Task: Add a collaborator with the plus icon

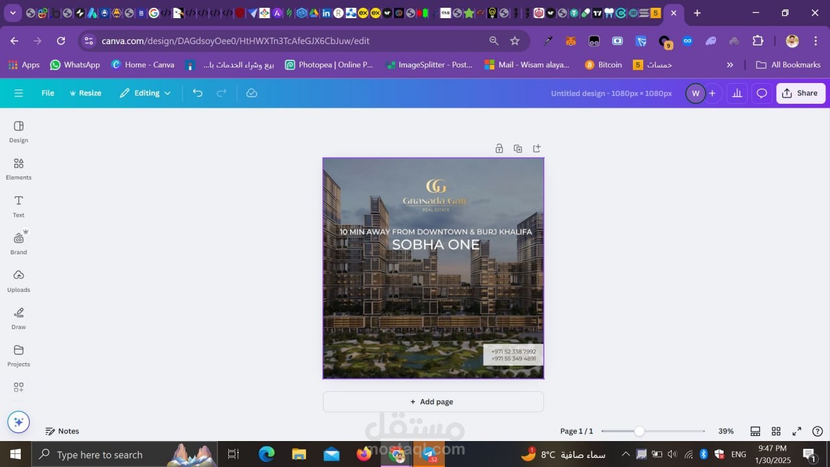Action: click(x=712, y=93)
